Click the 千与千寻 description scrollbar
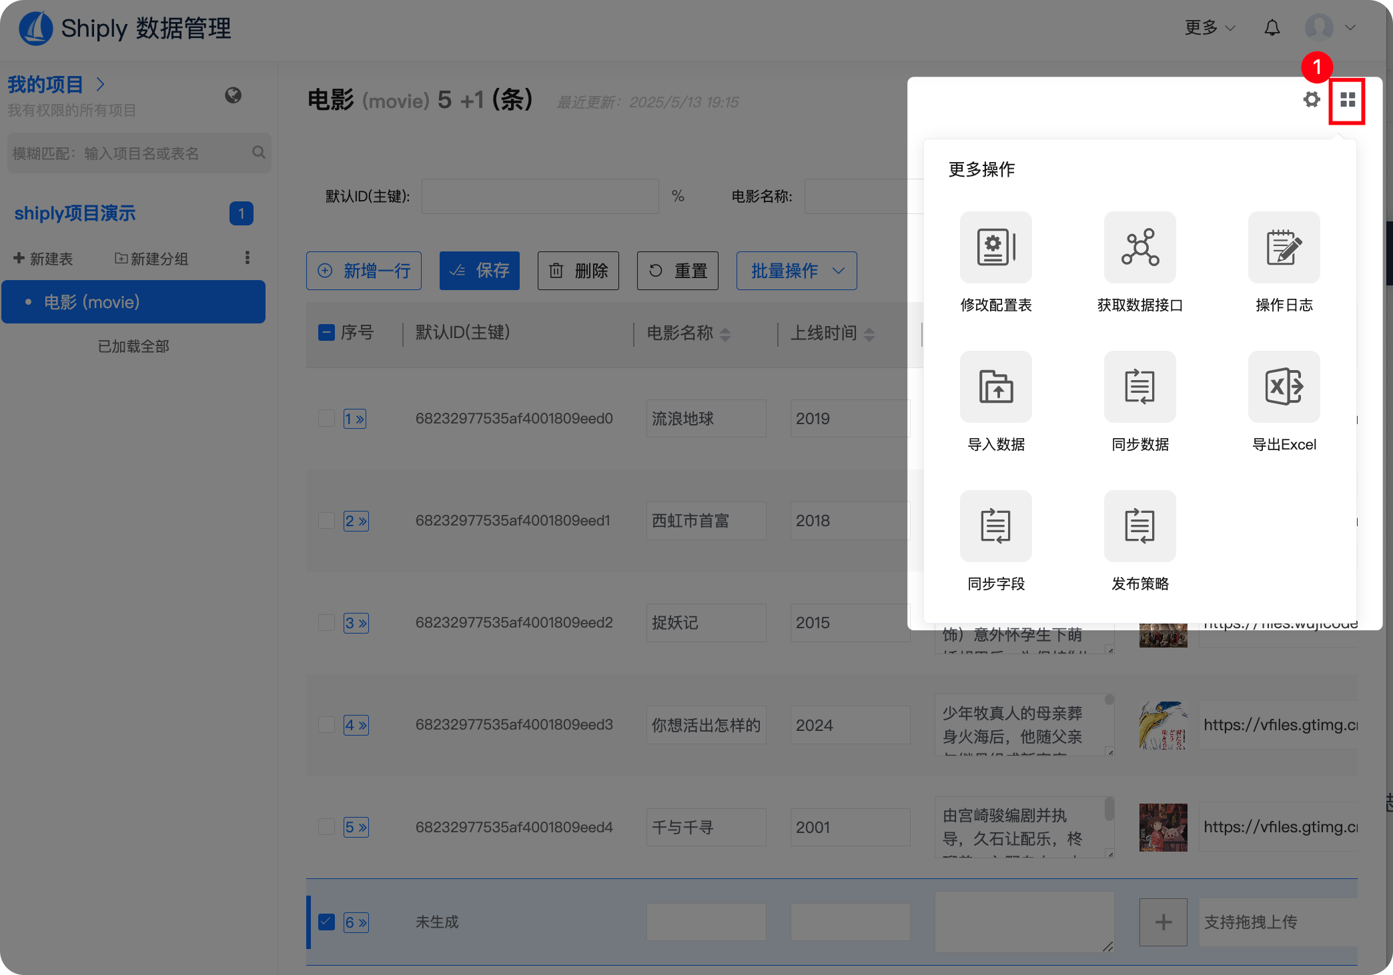 coord(1109,809)
